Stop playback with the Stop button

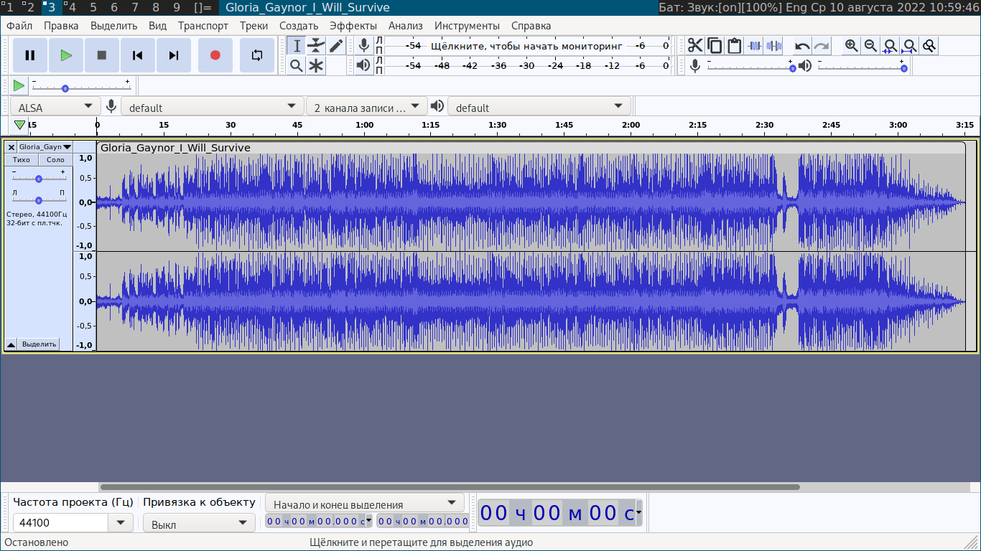coord(102,55)
